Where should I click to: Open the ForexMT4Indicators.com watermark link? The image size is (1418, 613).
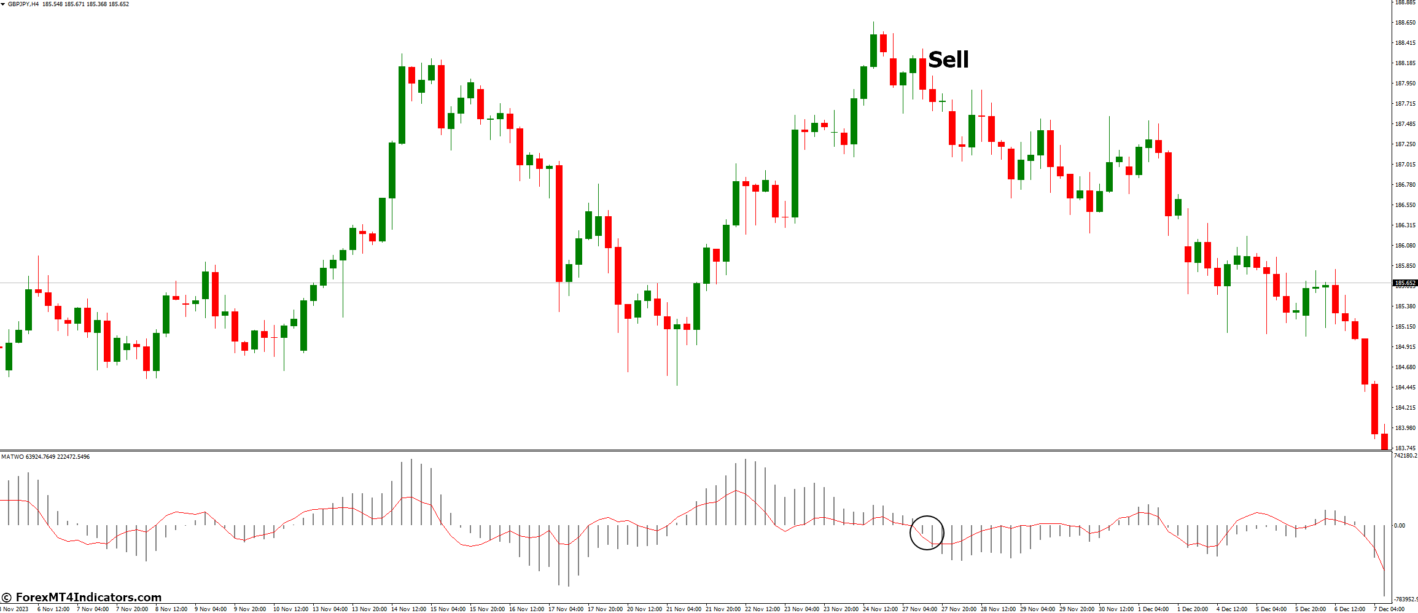82,598
